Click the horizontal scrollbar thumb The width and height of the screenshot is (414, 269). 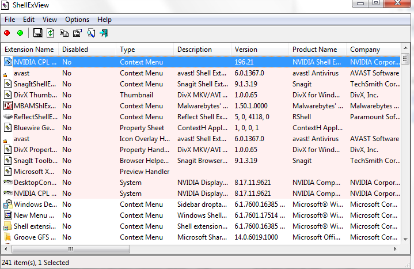[x=71, y=249]
